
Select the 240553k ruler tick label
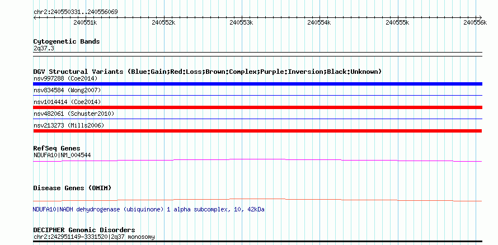click(241, 22)
